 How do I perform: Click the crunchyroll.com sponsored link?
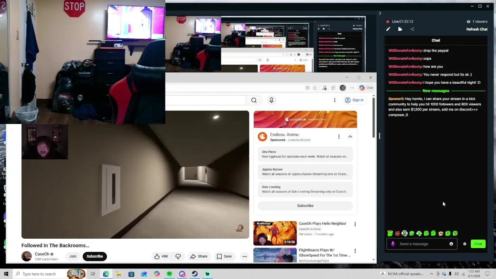point(299,140)
